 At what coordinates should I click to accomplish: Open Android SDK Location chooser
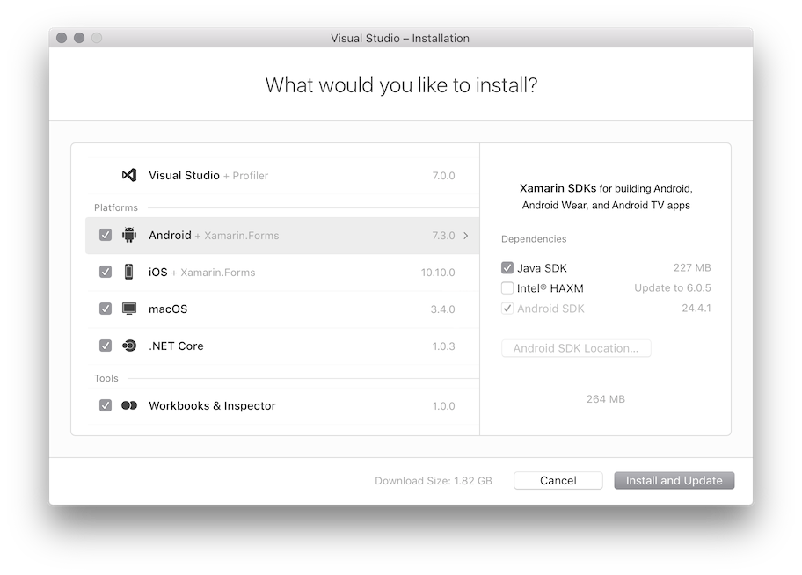tap(576, 348)
